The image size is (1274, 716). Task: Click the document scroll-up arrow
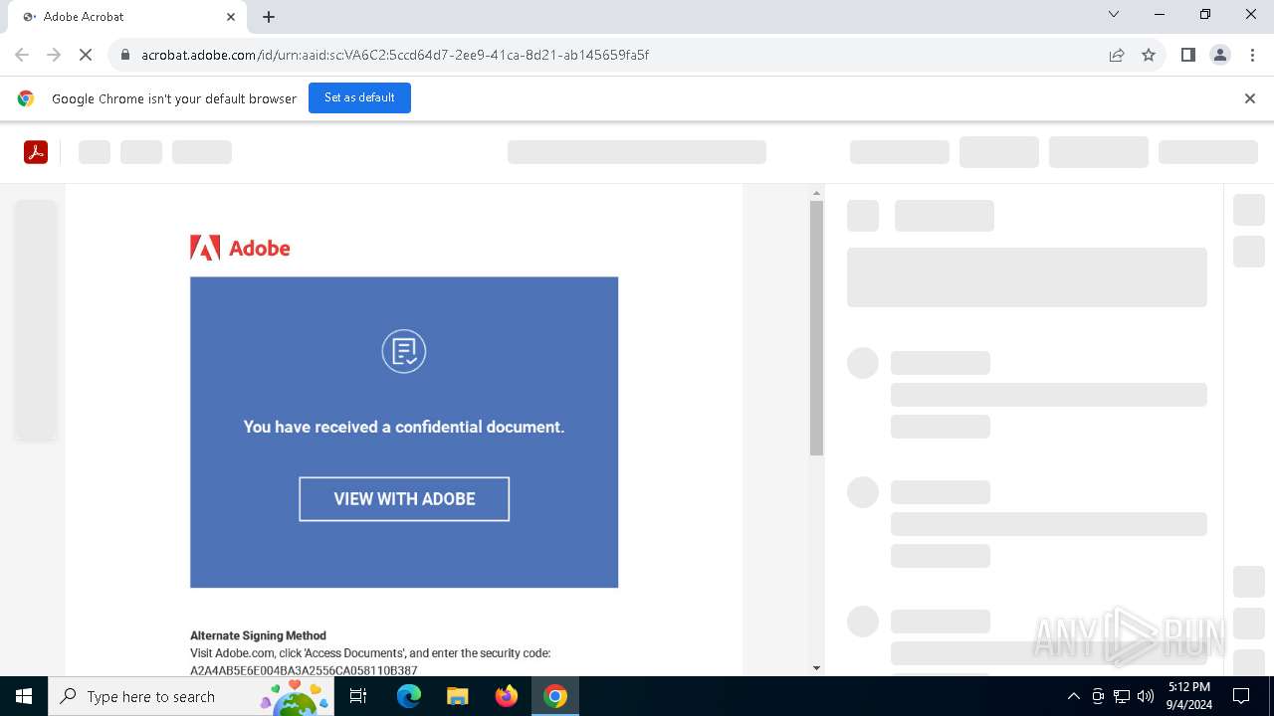[816, 193]
